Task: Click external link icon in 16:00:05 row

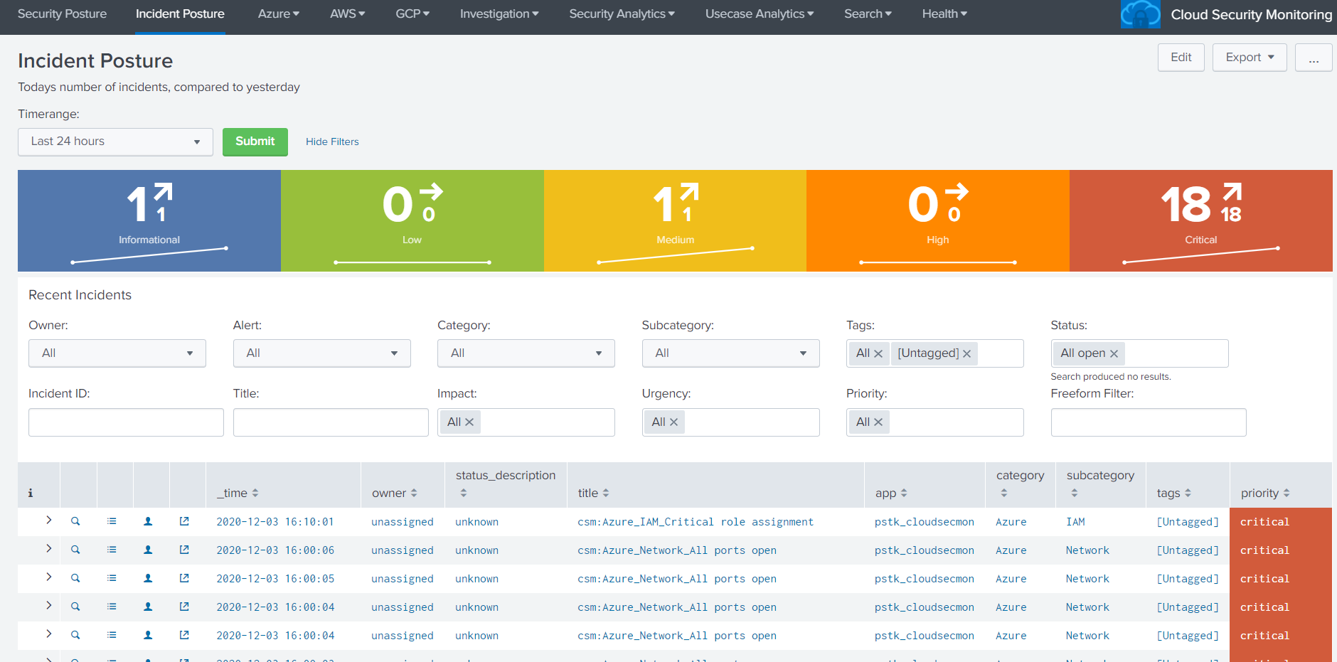Action: pos(184,578)
